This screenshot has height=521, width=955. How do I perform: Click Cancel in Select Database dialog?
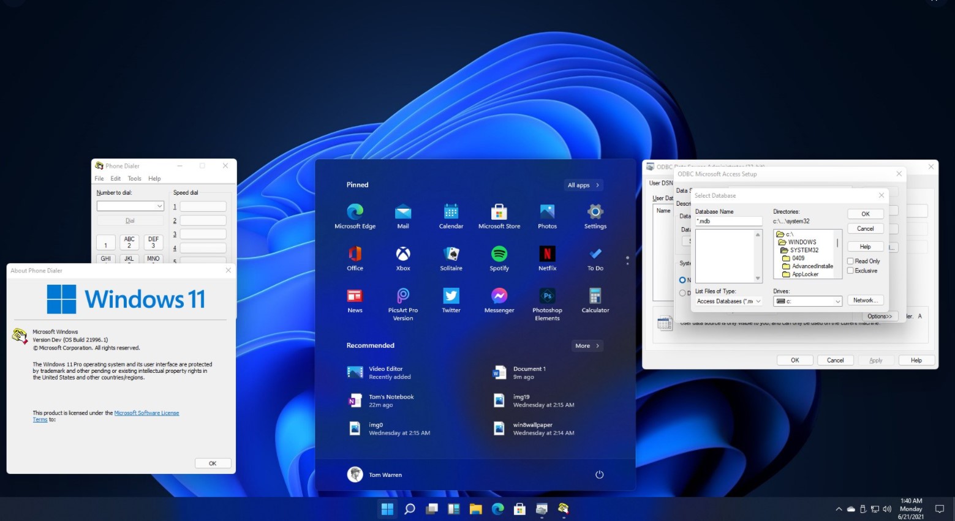coord(866,228)
